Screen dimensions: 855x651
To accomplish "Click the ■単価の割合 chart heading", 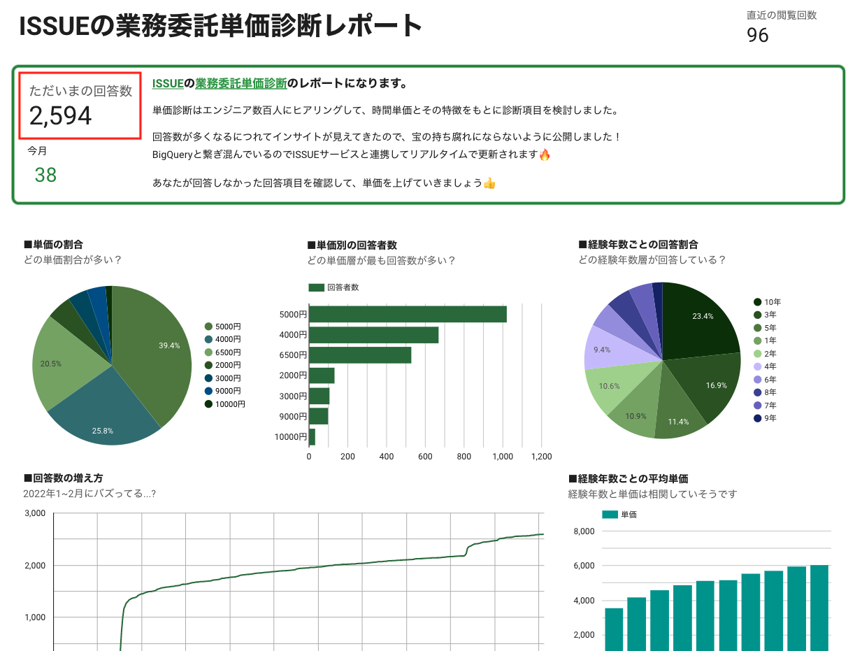I will [x=53, y=245].
